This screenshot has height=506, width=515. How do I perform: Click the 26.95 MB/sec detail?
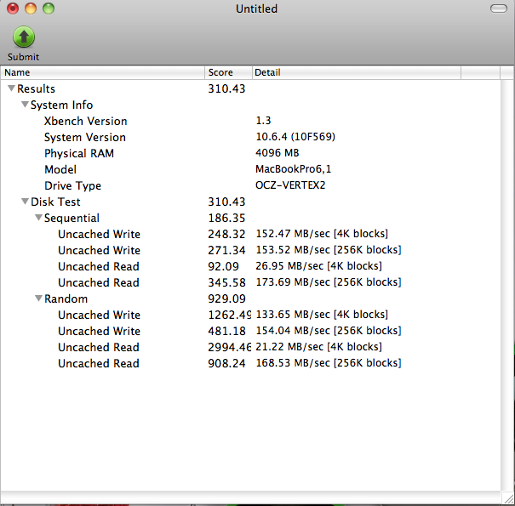point(318,266)
